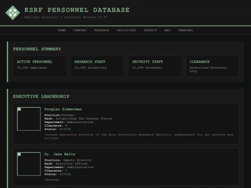This screenshot has width=251, height=188.
Task: Click Dr. Jake Watts' profile photo
Action: 29,164
